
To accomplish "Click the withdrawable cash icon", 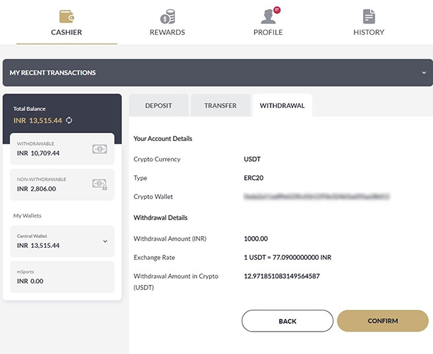I will [100, 149].
